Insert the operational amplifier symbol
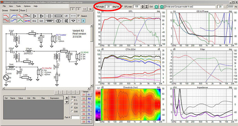The image size is (238, 126). (x=41, y=16)
